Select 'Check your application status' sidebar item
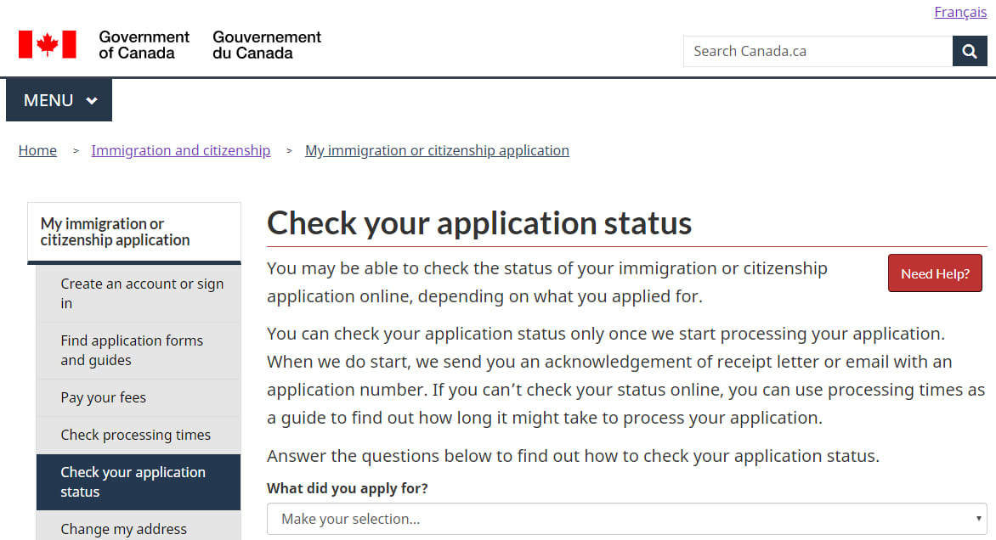Screen dimensions: 996x540 [139, 481]
